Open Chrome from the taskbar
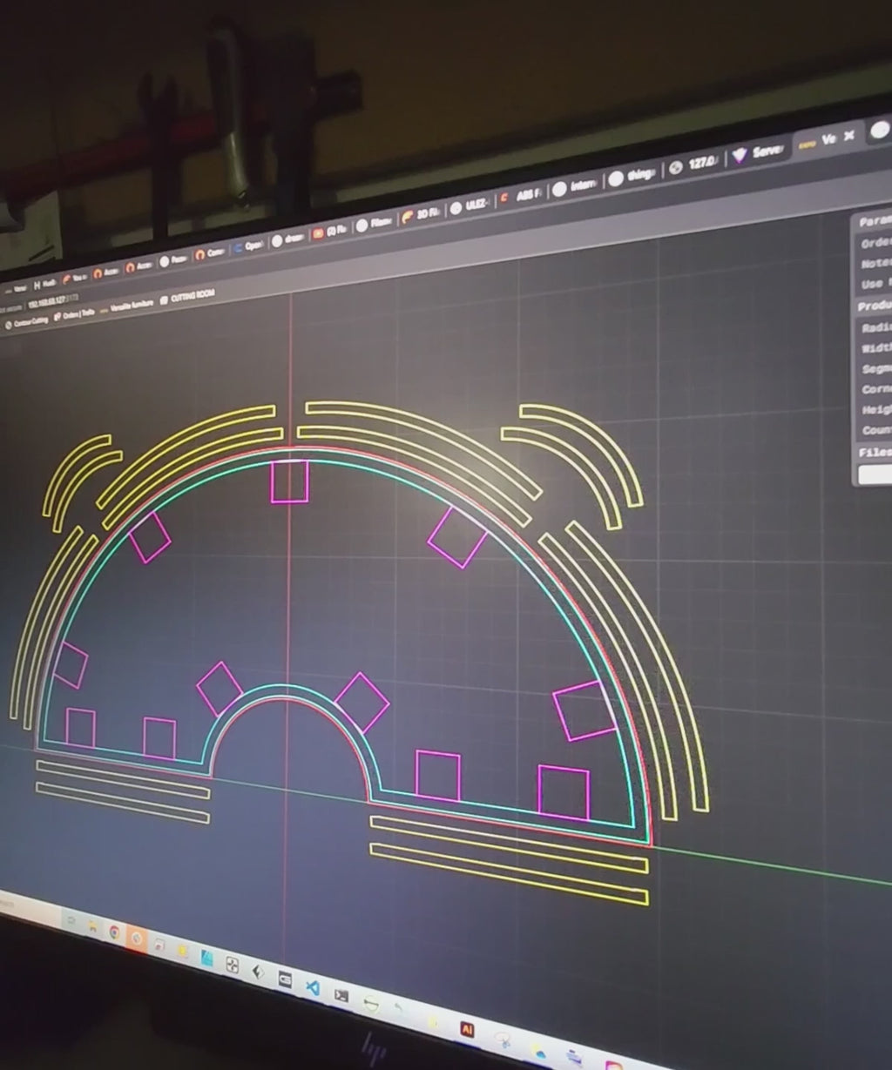 pyautogui.click(x=114, y=932)
